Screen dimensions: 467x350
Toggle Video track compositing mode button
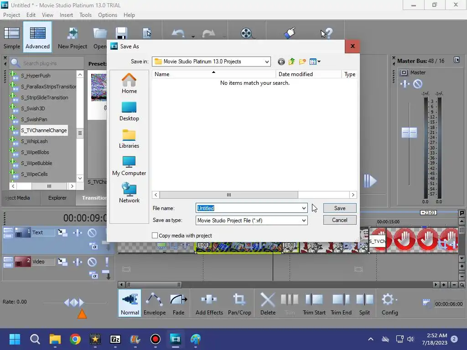[93, 275]
